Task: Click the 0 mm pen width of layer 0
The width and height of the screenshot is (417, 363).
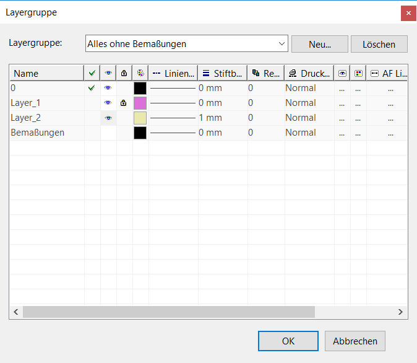Action: (210, 88)
